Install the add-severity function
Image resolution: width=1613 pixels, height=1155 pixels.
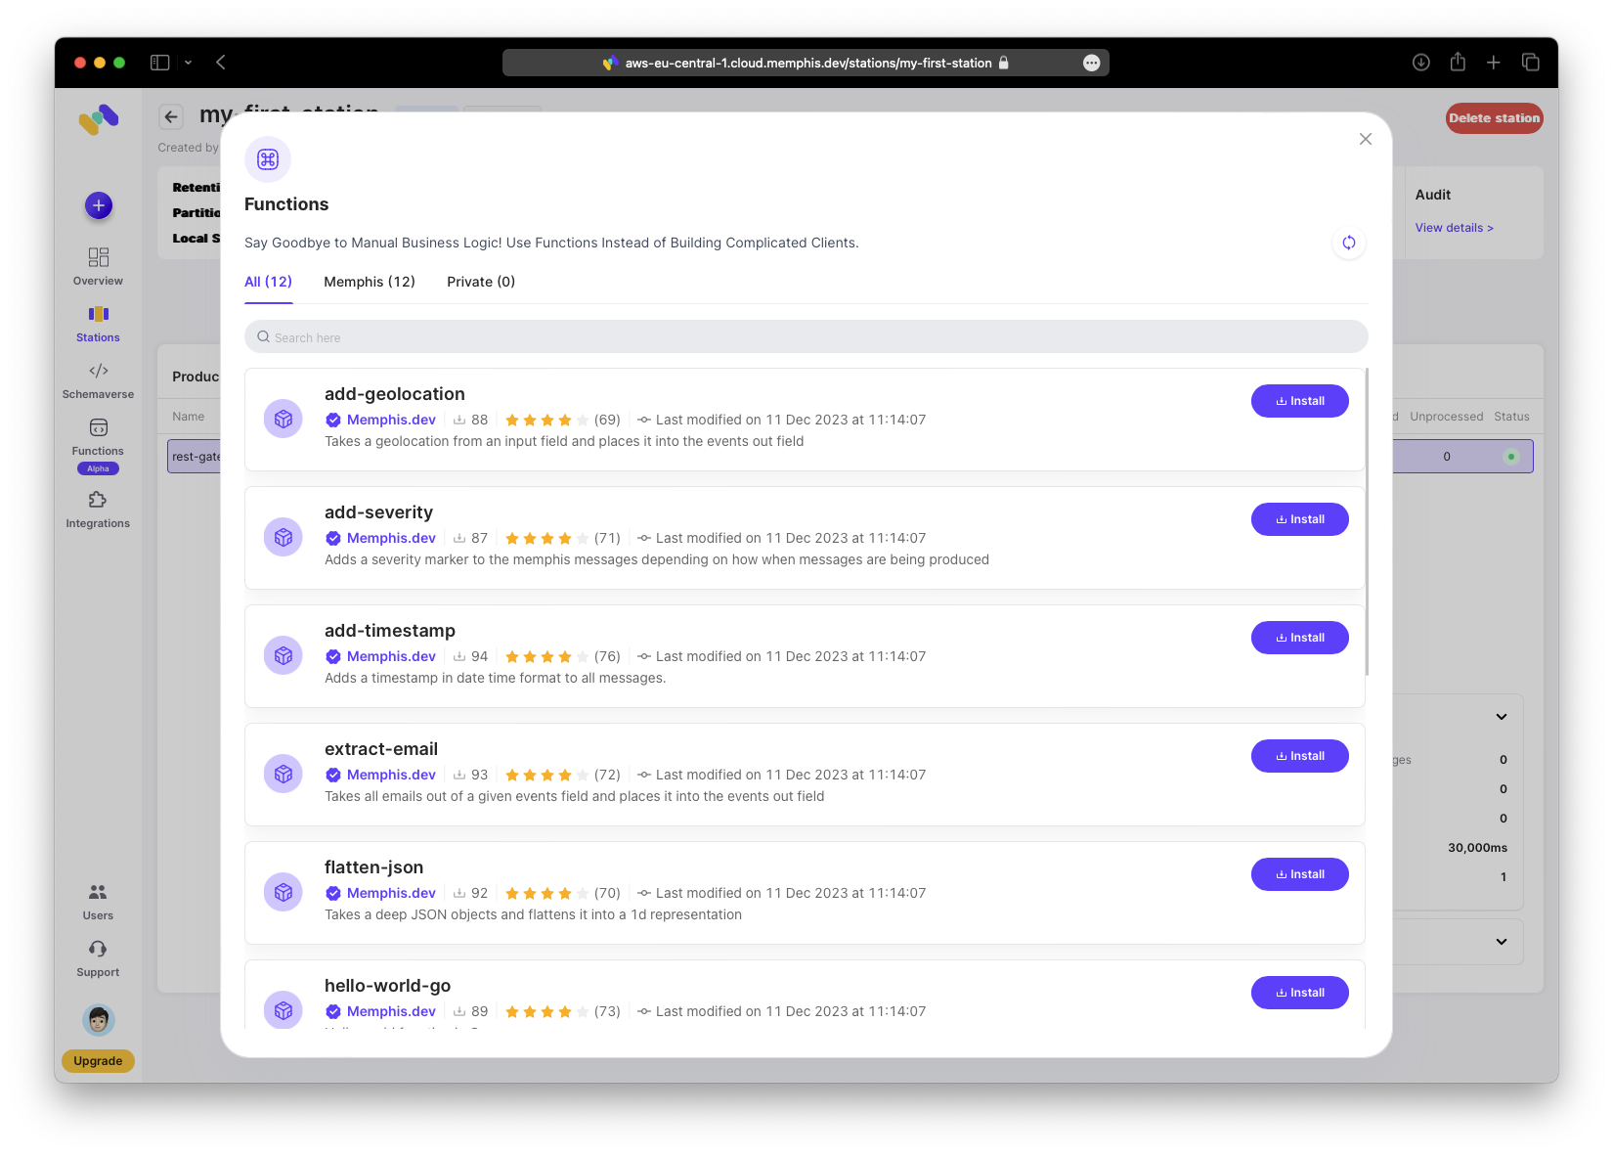pos(1299,519)
